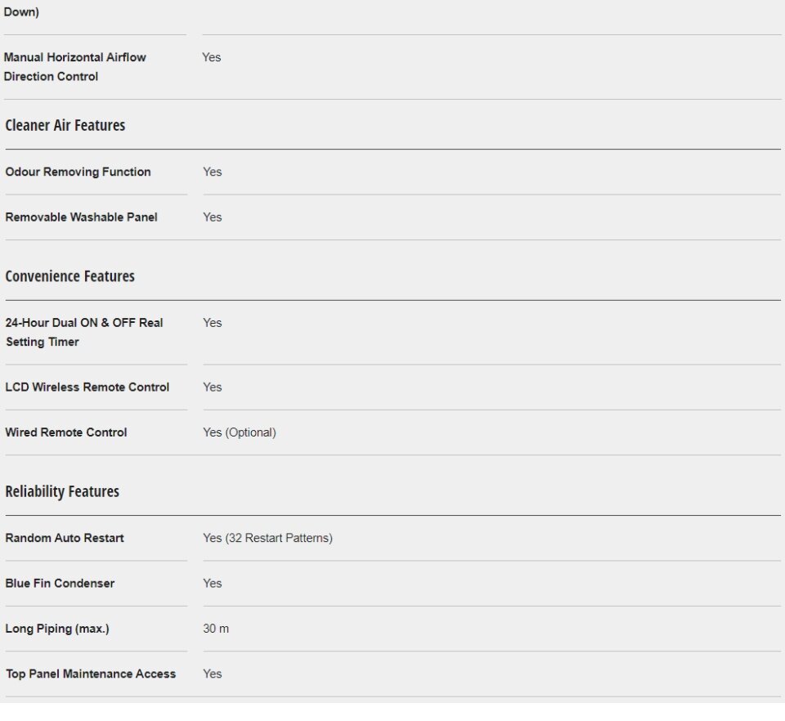Click the Removable Washable Panel label
This screenshot has height=721, width=785.
pos(81,217)
